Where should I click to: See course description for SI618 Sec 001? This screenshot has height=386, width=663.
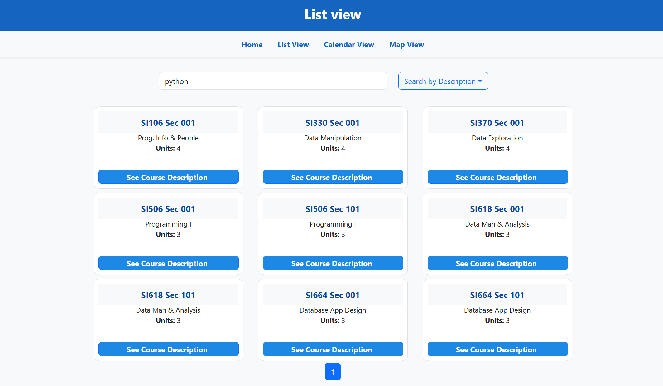tap(497, 263)
